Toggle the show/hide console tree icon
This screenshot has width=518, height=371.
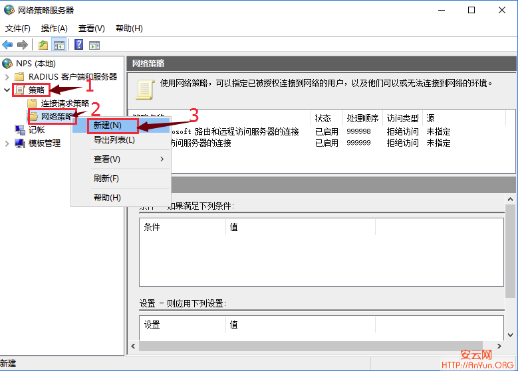[x=59, y=45]
